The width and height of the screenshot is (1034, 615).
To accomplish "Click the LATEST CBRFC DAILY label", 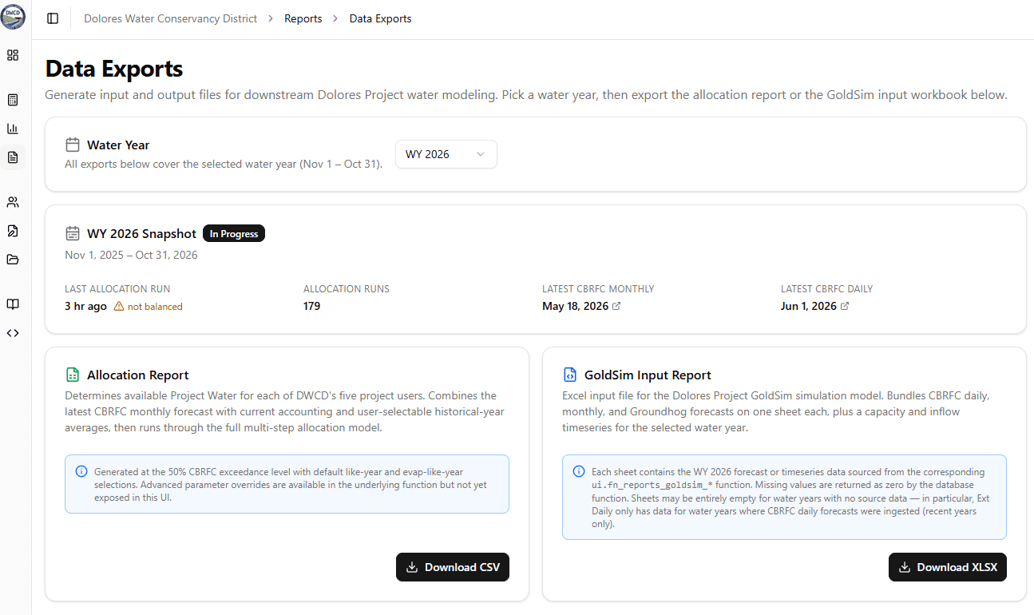I will [827, 288].
